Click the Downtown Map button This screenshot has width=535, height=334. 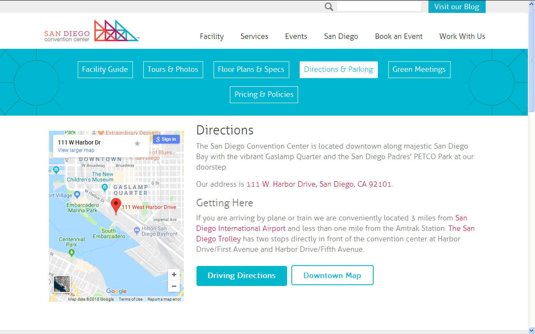pos(332,276)
